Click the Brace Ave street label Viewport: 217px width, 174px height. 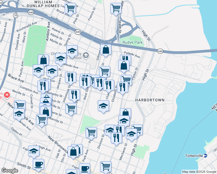pyautogui.click(x=16, y=78)
